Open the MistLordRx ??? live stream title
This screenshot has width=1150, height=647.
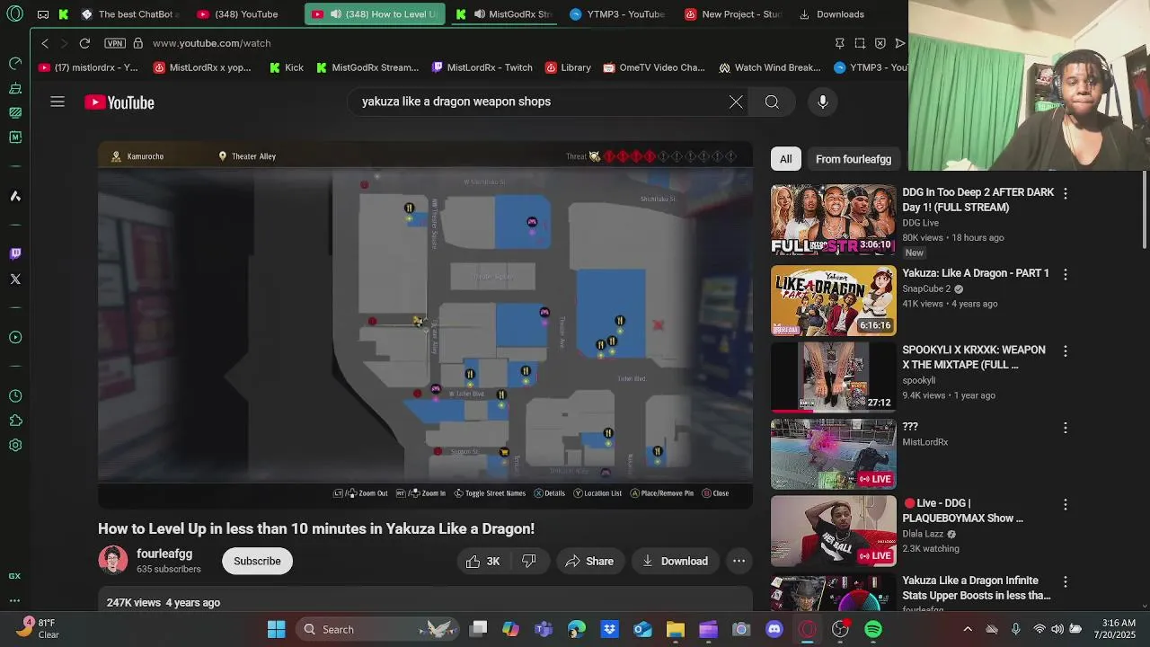[910, 427]
